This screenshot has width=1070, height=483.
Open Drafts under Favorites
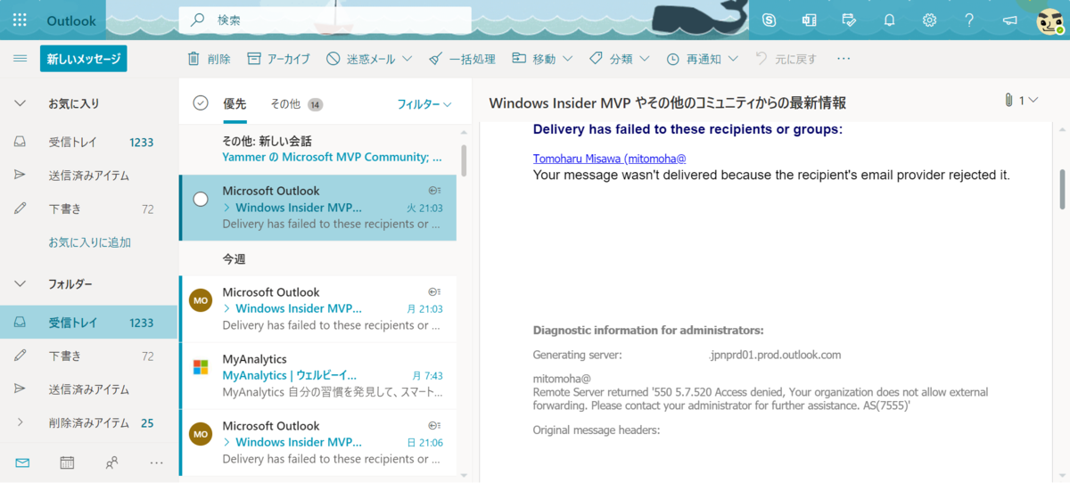[89, 209]
